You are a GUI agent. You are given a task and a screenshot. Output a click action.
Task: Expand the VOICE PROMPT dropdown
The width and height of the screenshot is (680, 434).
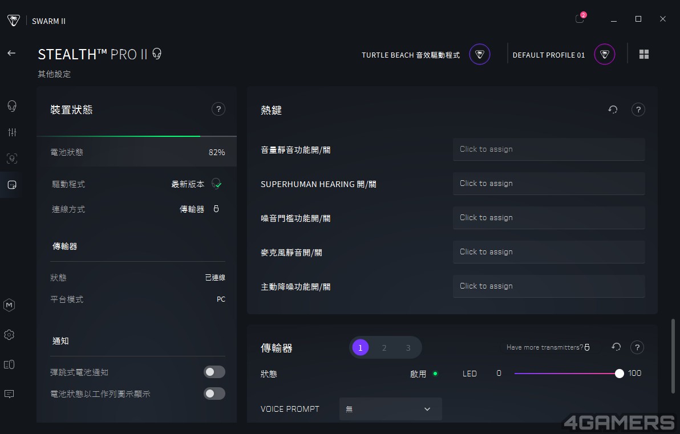point(390,409)
